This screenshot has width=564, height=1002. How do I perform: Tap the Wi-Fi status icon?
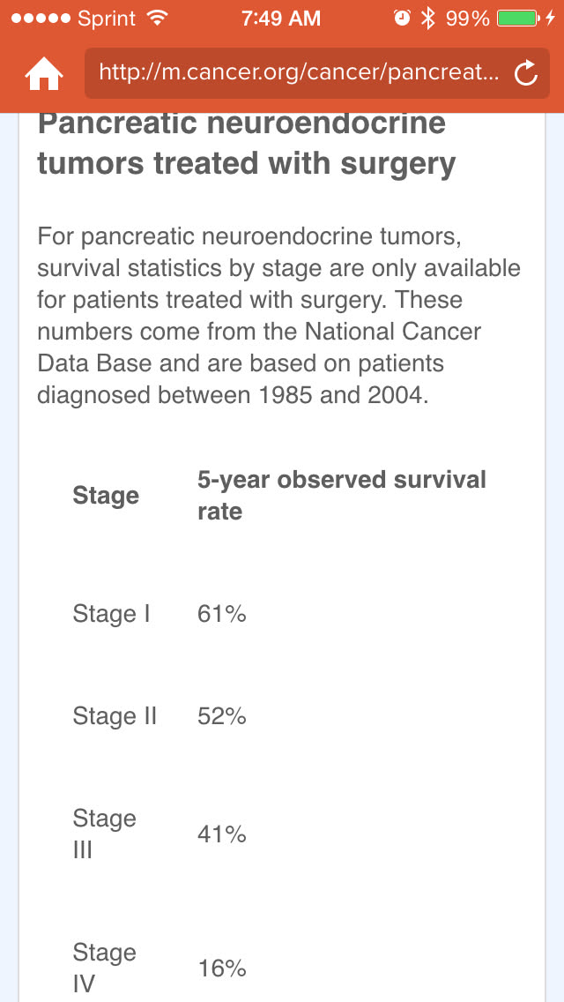[x=157, y=19]
